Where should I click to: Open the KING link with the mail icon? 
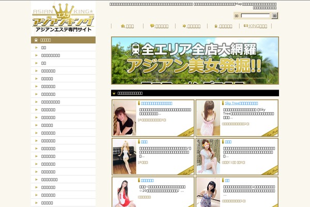255,26
